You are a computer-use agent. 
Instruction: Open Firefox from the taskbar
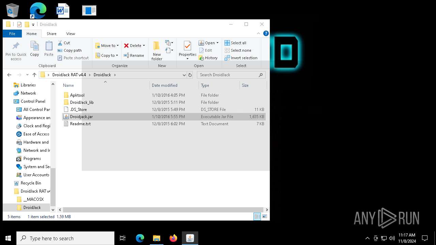173,238
